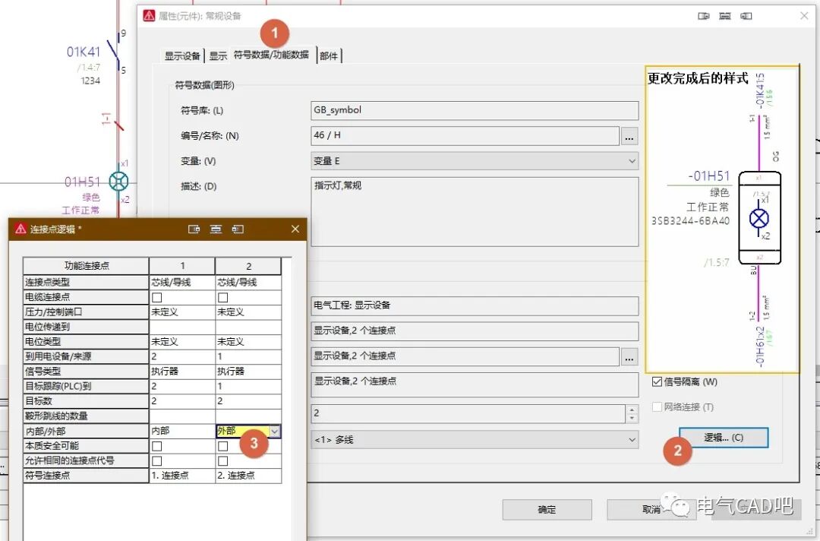The image size is (820, 541).
Task: Click the 编号/名称 field 46 / H
Action: click(465, 135)
